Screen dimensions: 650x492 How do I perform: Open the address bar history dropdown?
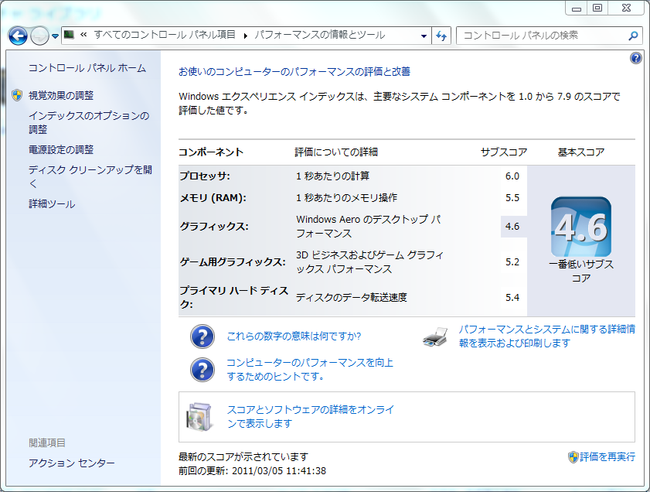point(424,36)
